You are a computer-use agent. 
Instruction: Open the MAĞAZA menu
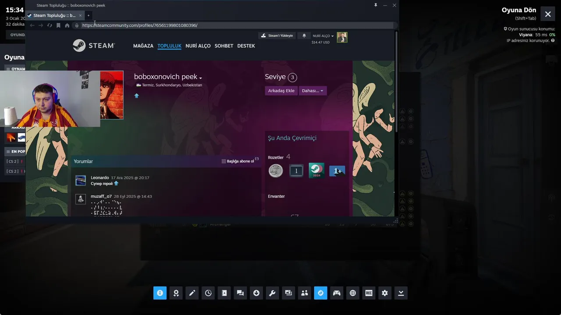[143, 46]
